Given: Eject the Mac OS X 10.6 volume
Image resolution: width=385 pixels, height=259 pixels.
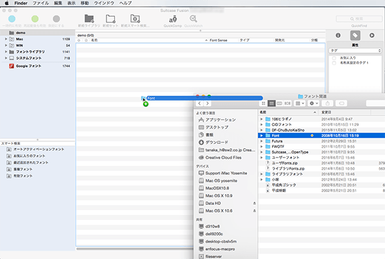Looking at the screenshot, I should (x=254, y=211).
